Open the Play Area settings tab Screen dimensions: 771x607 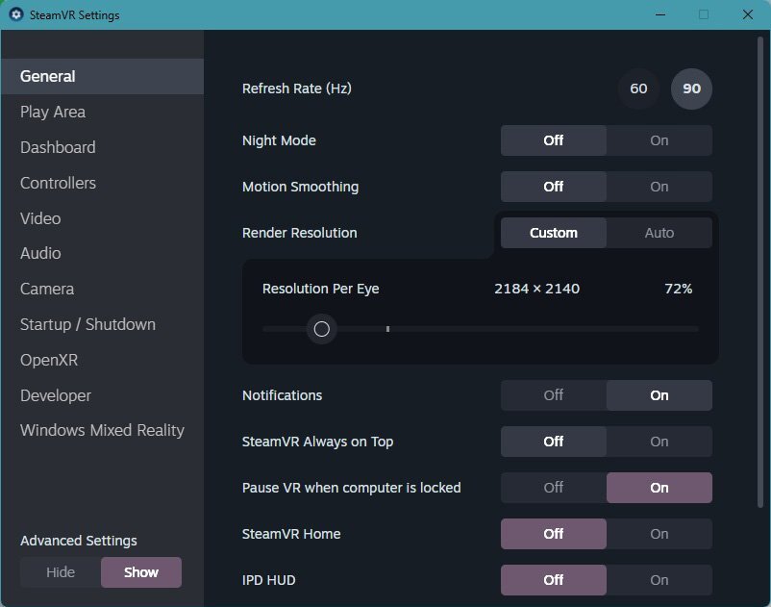coord(102,112)
